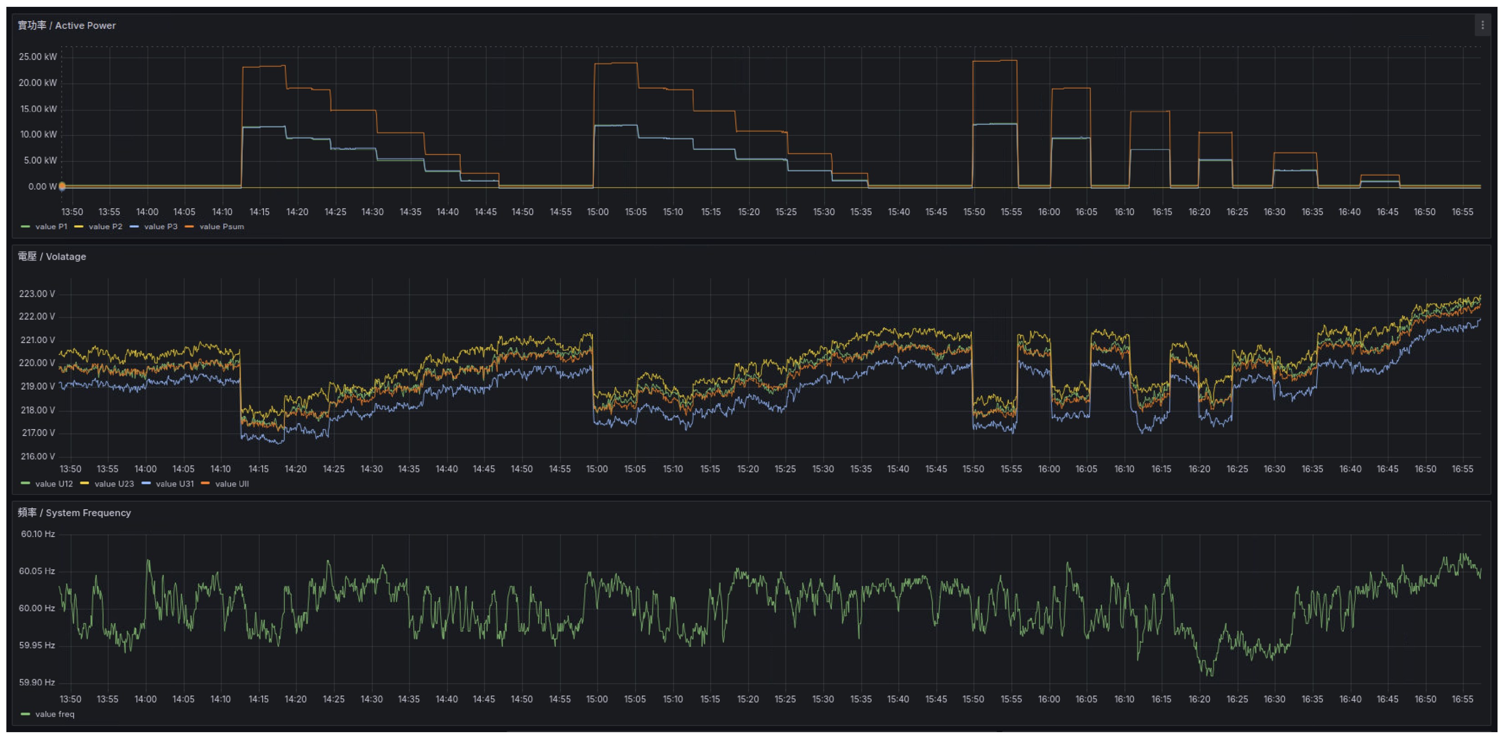Click 15:50 on the Active Power time axis
This screenshot has width=1508, height=744.
(x=974, y=212)
